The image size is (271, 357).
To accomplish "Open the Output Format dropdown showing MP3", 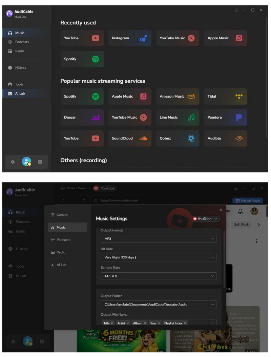I will (x=158, y=239).
